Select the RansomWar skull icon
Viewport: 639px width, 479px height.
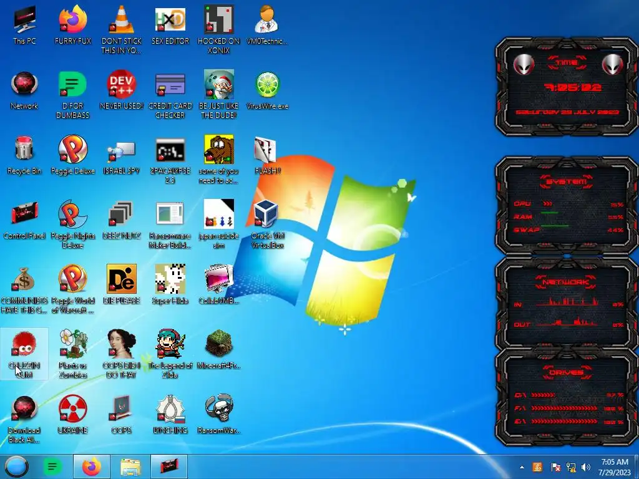219,409
